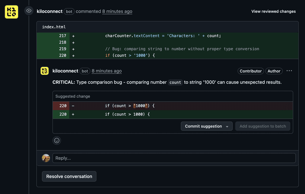Select diff line number 218
This screenshot has height=194, width=305.
(63, 42)
